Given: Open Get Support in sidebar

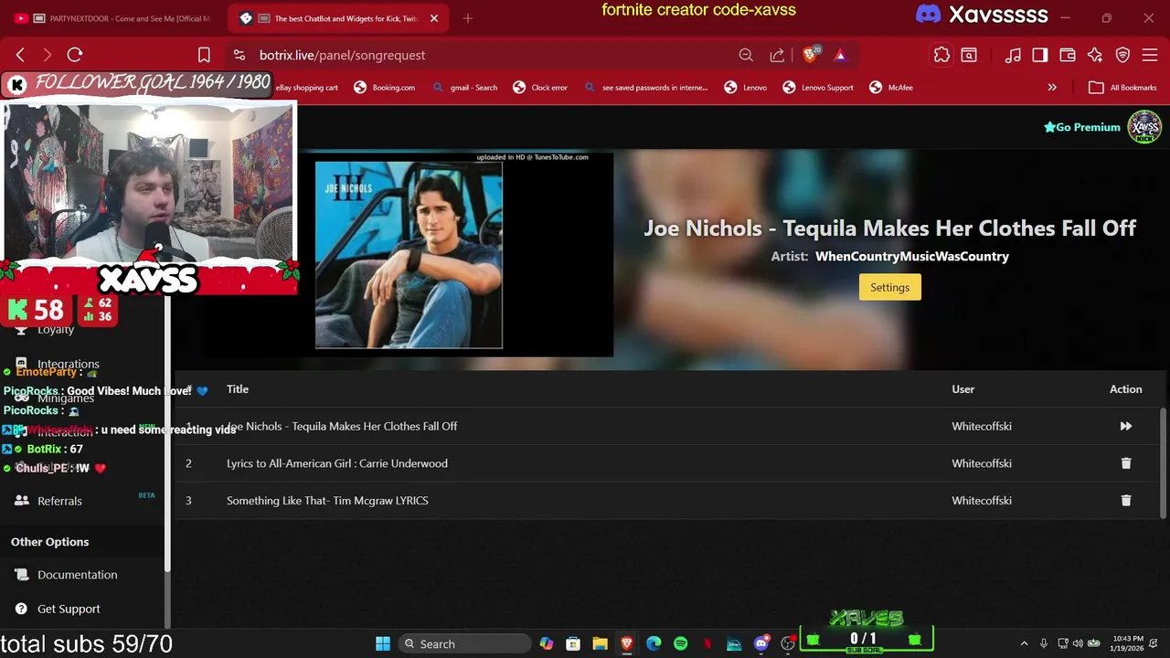Looking at the screenshot, I should [x=69, y=609].
